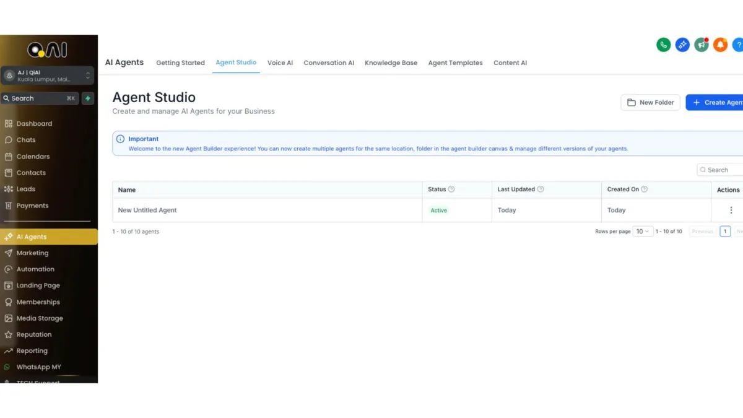This screenshot has width=743, height=418.
Task: Click the Actions column header
Action: [x=728, y=190]
